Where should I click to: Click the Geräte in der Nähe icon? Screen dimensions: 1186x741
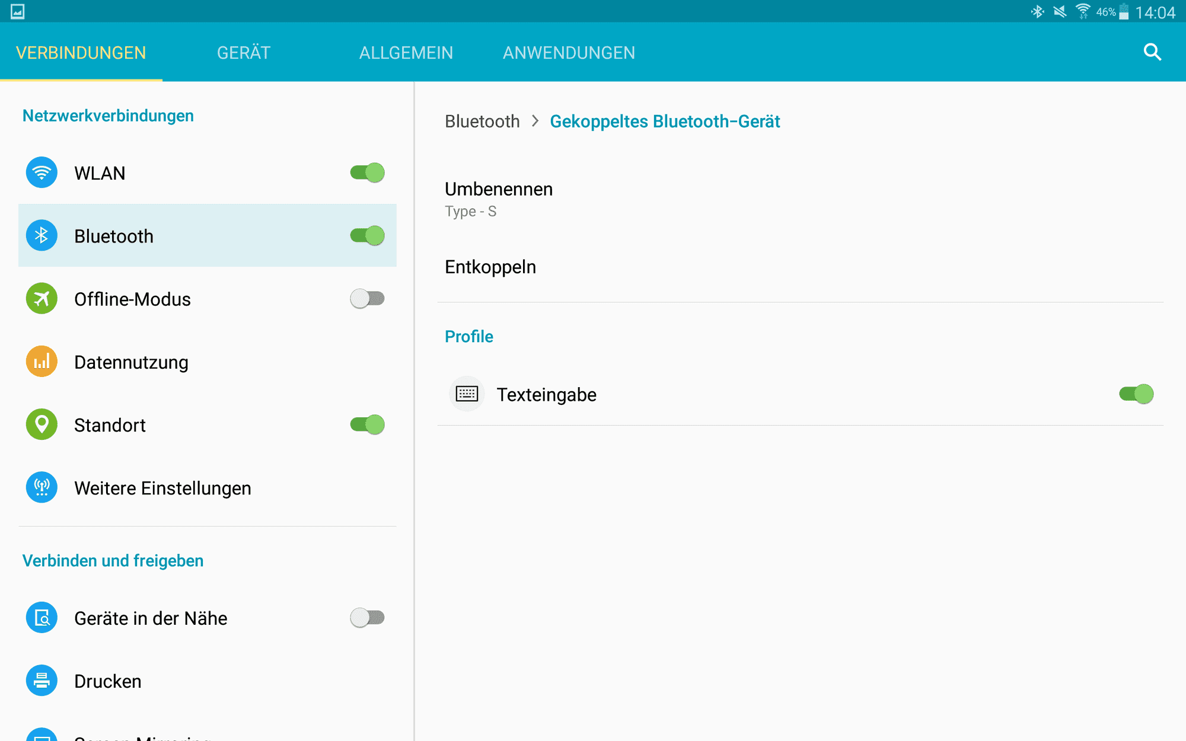tap(42, 618)
